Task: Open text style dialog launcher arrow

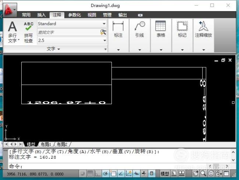Action: click(105, 49)
